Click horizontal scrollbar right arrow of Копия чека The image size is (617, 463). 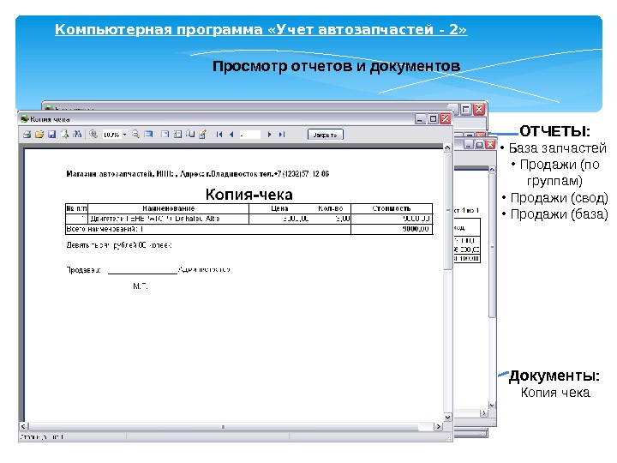[x=438, y=427]
